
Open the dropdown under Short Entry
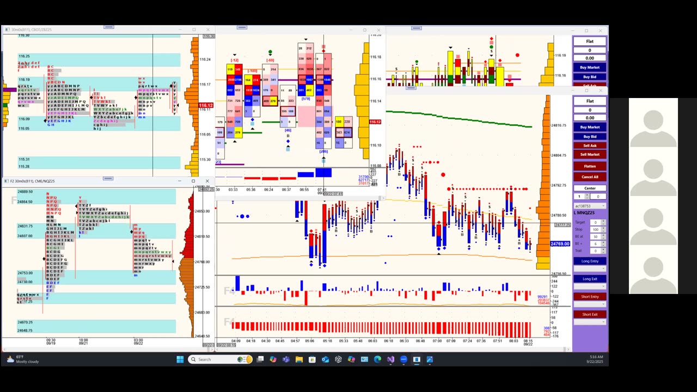[x=590, y=304]
